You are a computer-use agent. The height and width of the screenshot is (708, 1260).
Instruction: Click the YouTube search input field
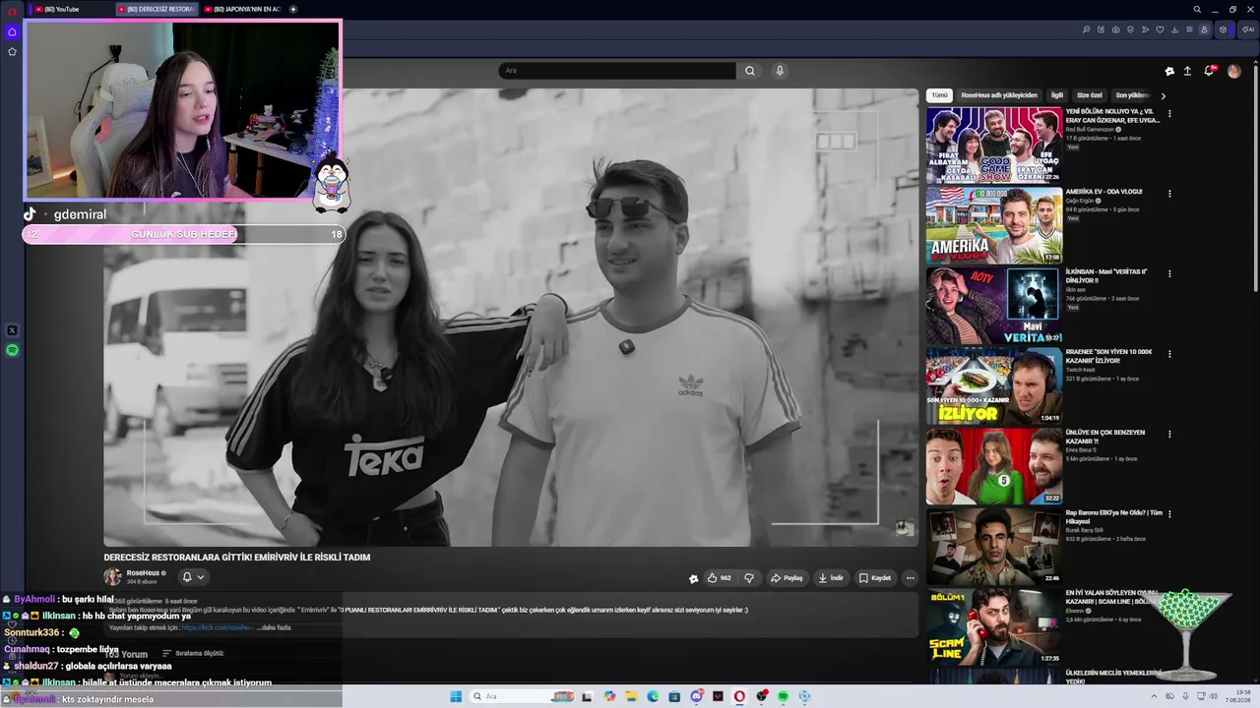(617, 71)
